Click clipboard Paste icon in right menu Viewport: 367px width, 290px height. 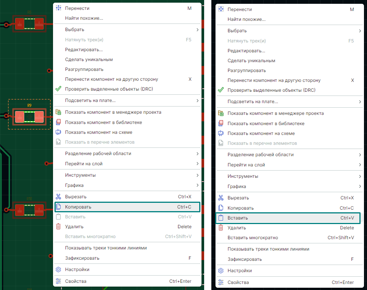[221, 218]
